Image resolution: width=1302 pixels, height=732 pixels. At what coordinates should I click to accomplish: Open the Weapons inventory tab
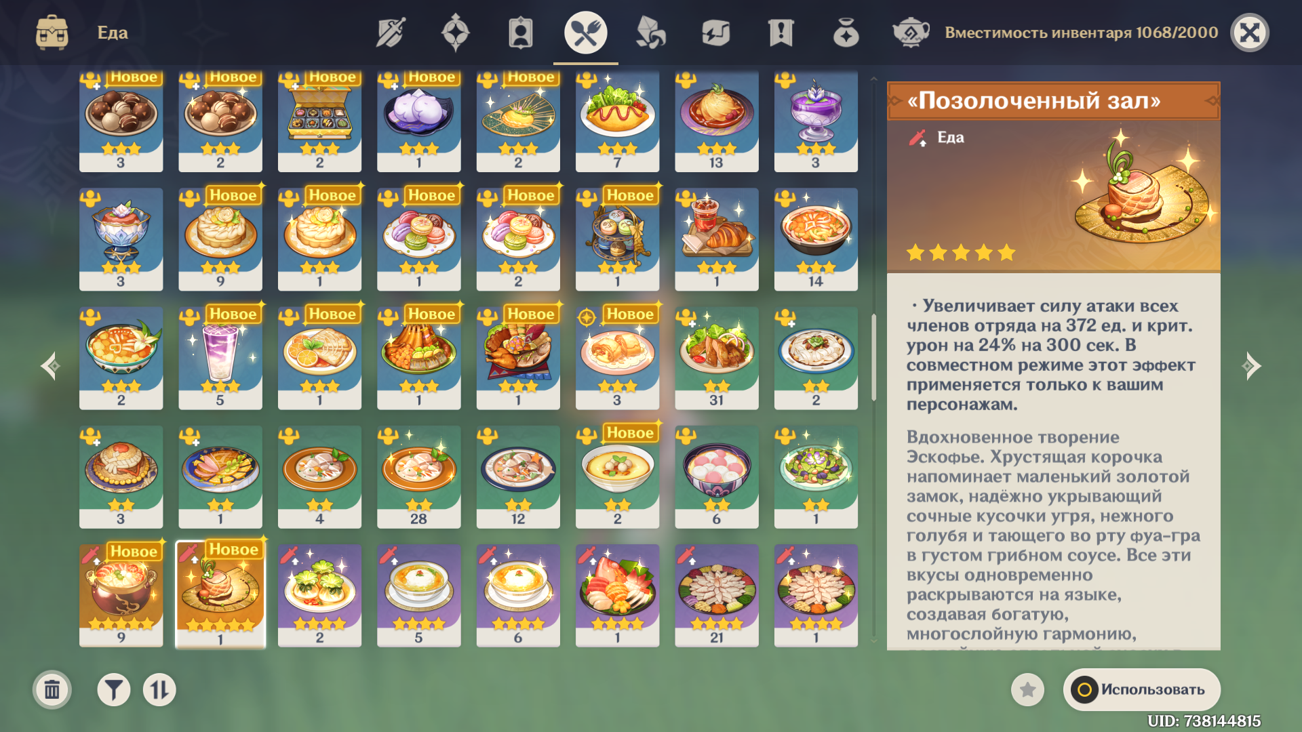[391, 33]
